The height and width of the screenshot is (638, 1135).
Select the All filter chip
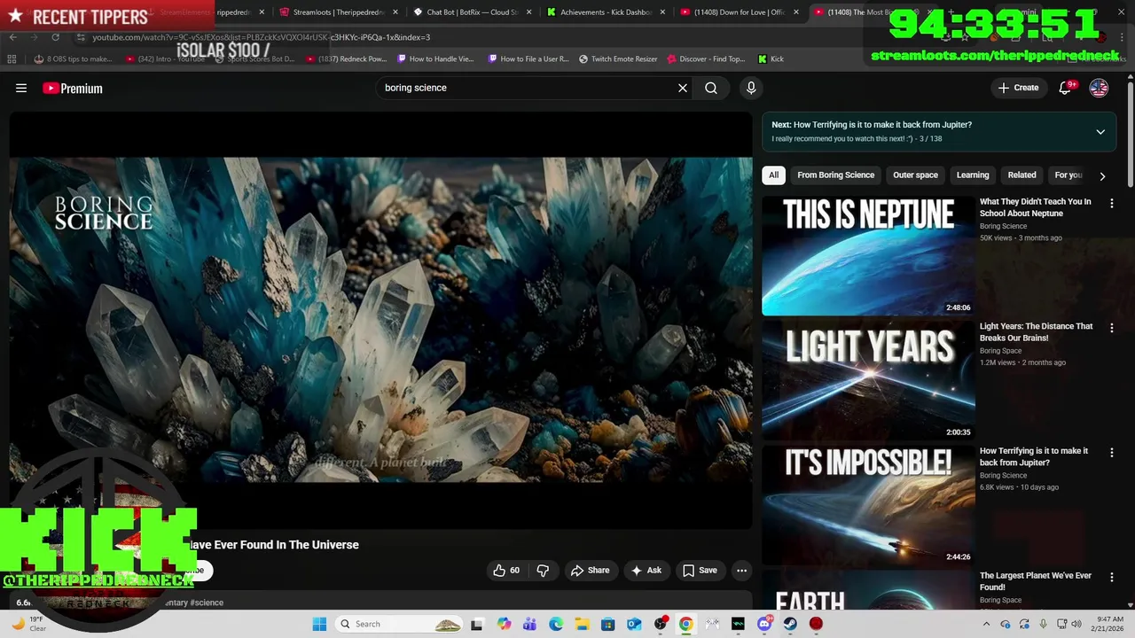point(773,175)
